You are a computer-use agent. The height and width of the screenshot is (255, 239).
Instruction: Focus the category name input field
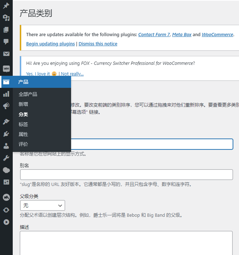click(x=152, y=144)
